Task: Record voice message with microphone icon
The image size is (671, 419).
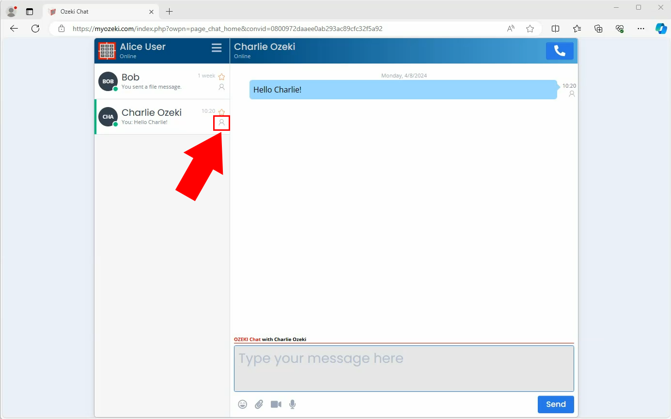Action: point(293,404)
